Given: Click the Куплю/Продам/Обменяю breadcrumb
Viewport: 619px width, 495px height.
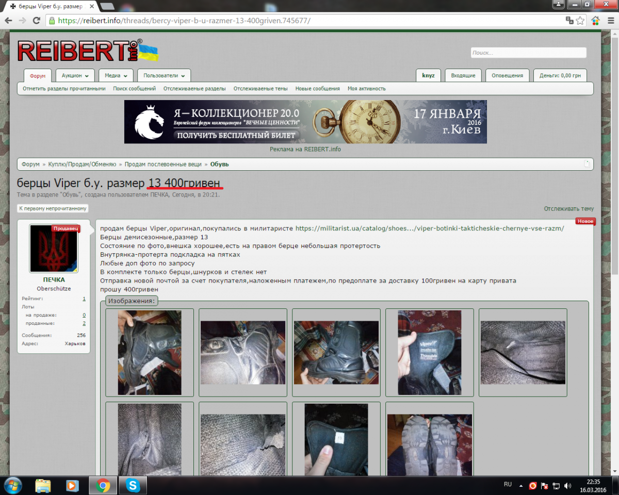Looking at the screenshot, I should point(83,164).
